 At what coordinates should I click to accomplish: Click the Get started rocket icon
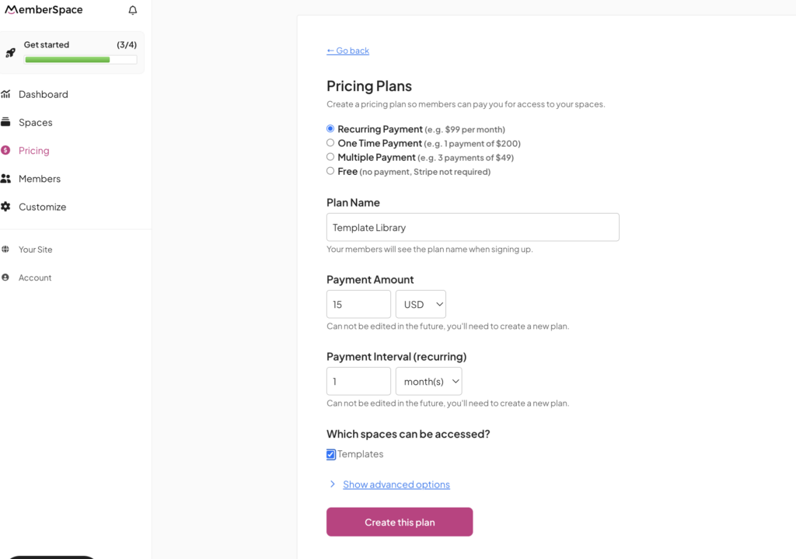(x=10, y=52)
